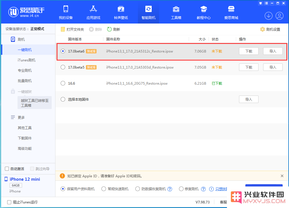Open the 工具箱 toolbox tab
Image resolution: width=289 pixels, height=208 pixels.
176,12
